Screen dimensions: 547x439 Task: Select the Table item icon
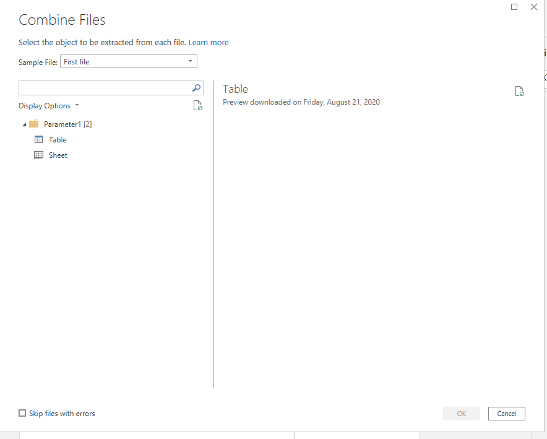click(39, 139)
